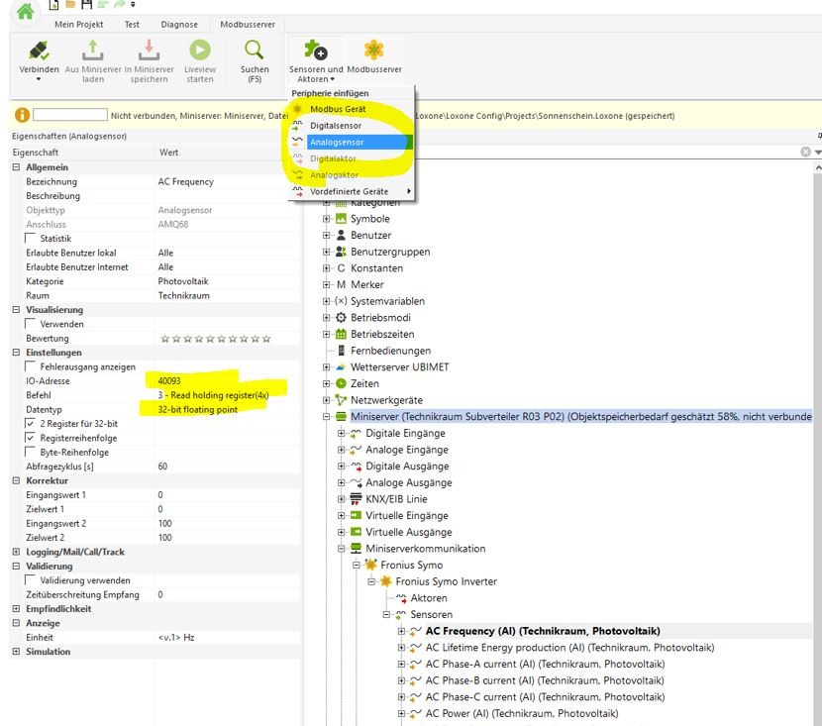This screenshot has height=726, width=822.
Task: Select AC Lifetime Energy production sensor
Action: tap(569, 647)
